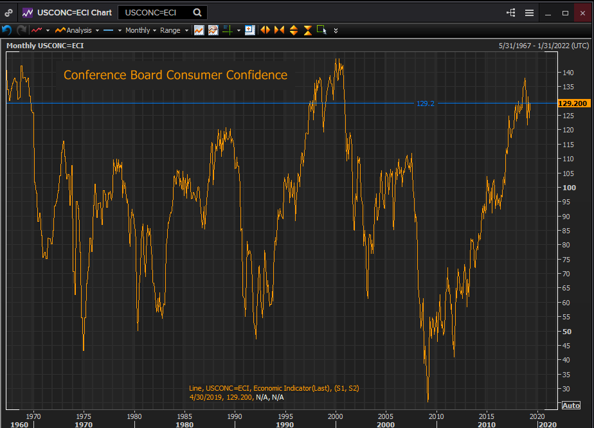Click the horizontal compress arrows icon
This screenshot has width=594, height=428.
coord(279,30)
